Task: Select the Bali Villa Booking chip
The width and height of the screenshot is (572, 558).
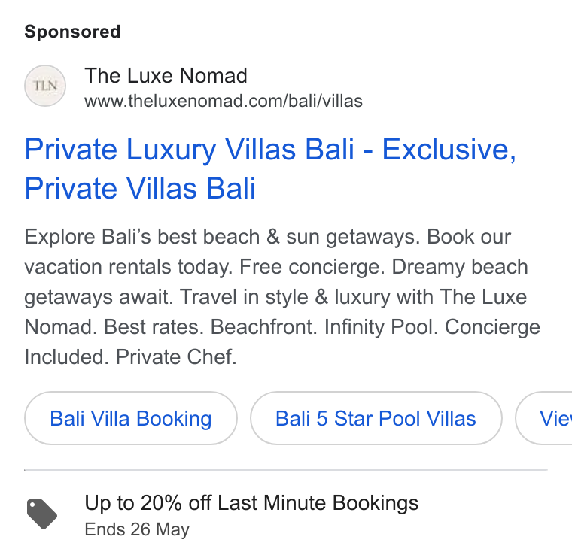Action: click(x=131, y=418)
